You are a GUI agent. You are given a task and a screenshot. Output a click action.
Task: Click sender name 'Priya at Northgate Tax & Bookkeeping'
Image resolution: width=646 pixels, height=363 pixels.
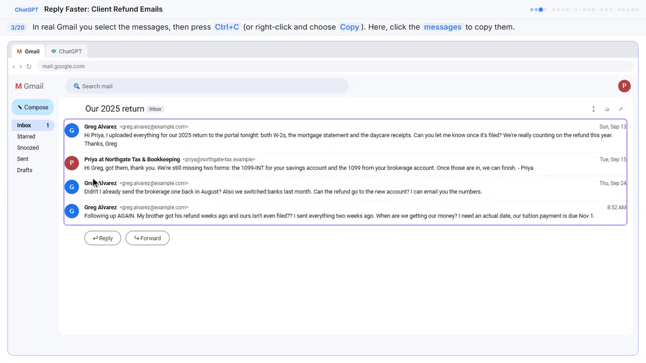click(x=132, y=159)
